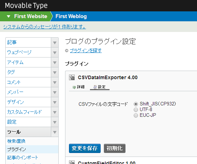197x164 pixels.
Task: Click the CSVDataImExporter plugin icon
Action: pyautogui.click(x=72, y=77)
